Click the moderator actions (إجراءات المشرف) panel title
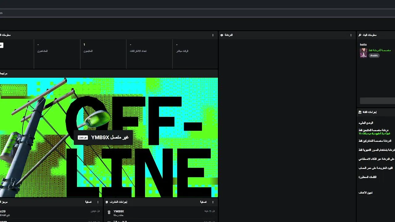 point(118,202)
